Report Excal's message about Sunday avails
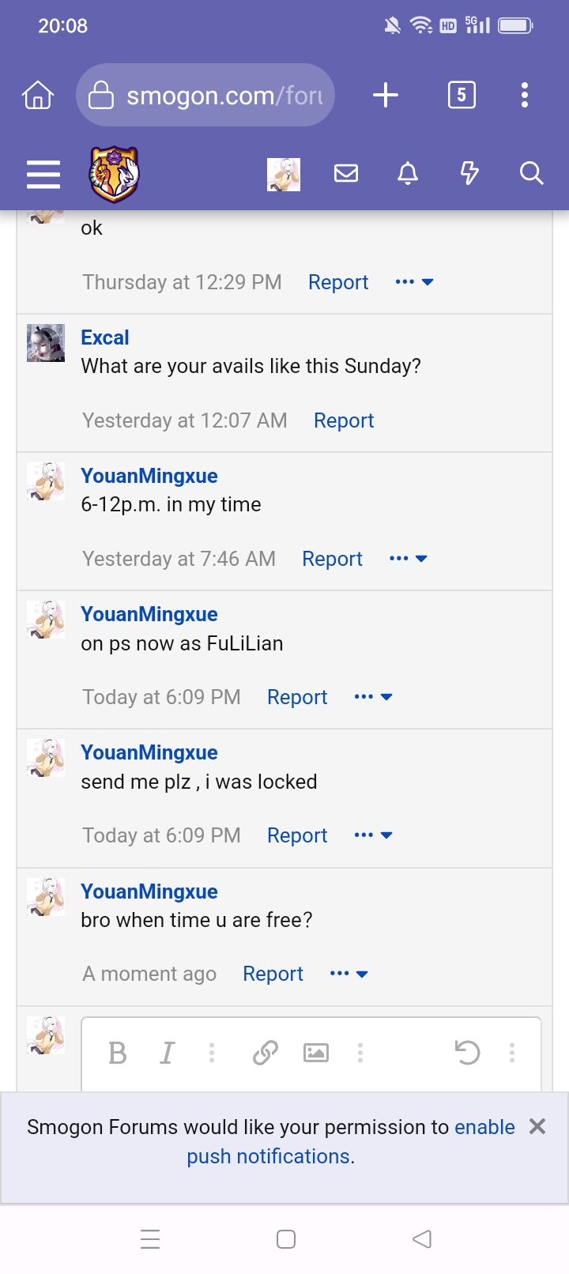569x1274 pixels. coord(344,420)
